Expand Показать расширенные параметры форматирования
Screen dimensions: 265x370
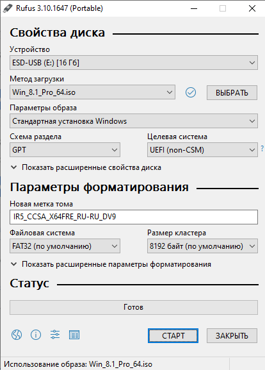(111, 264)
